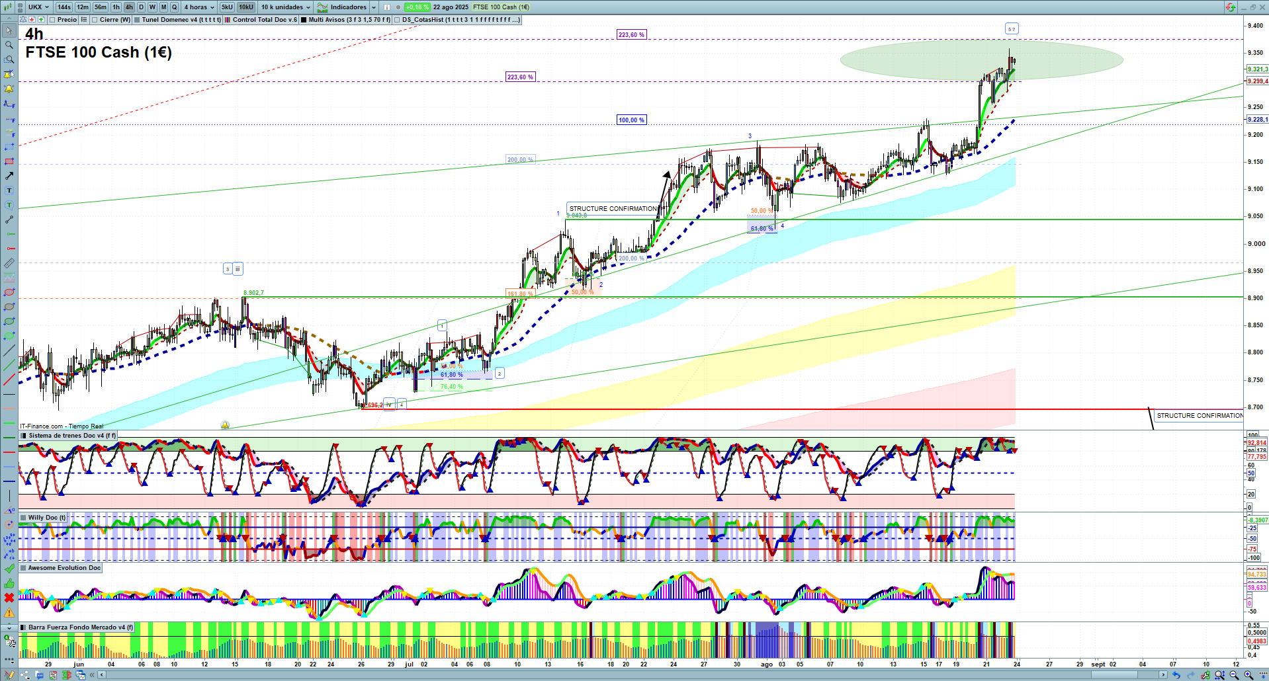Switch to the daily D timeframe

(x=141, y=7)
